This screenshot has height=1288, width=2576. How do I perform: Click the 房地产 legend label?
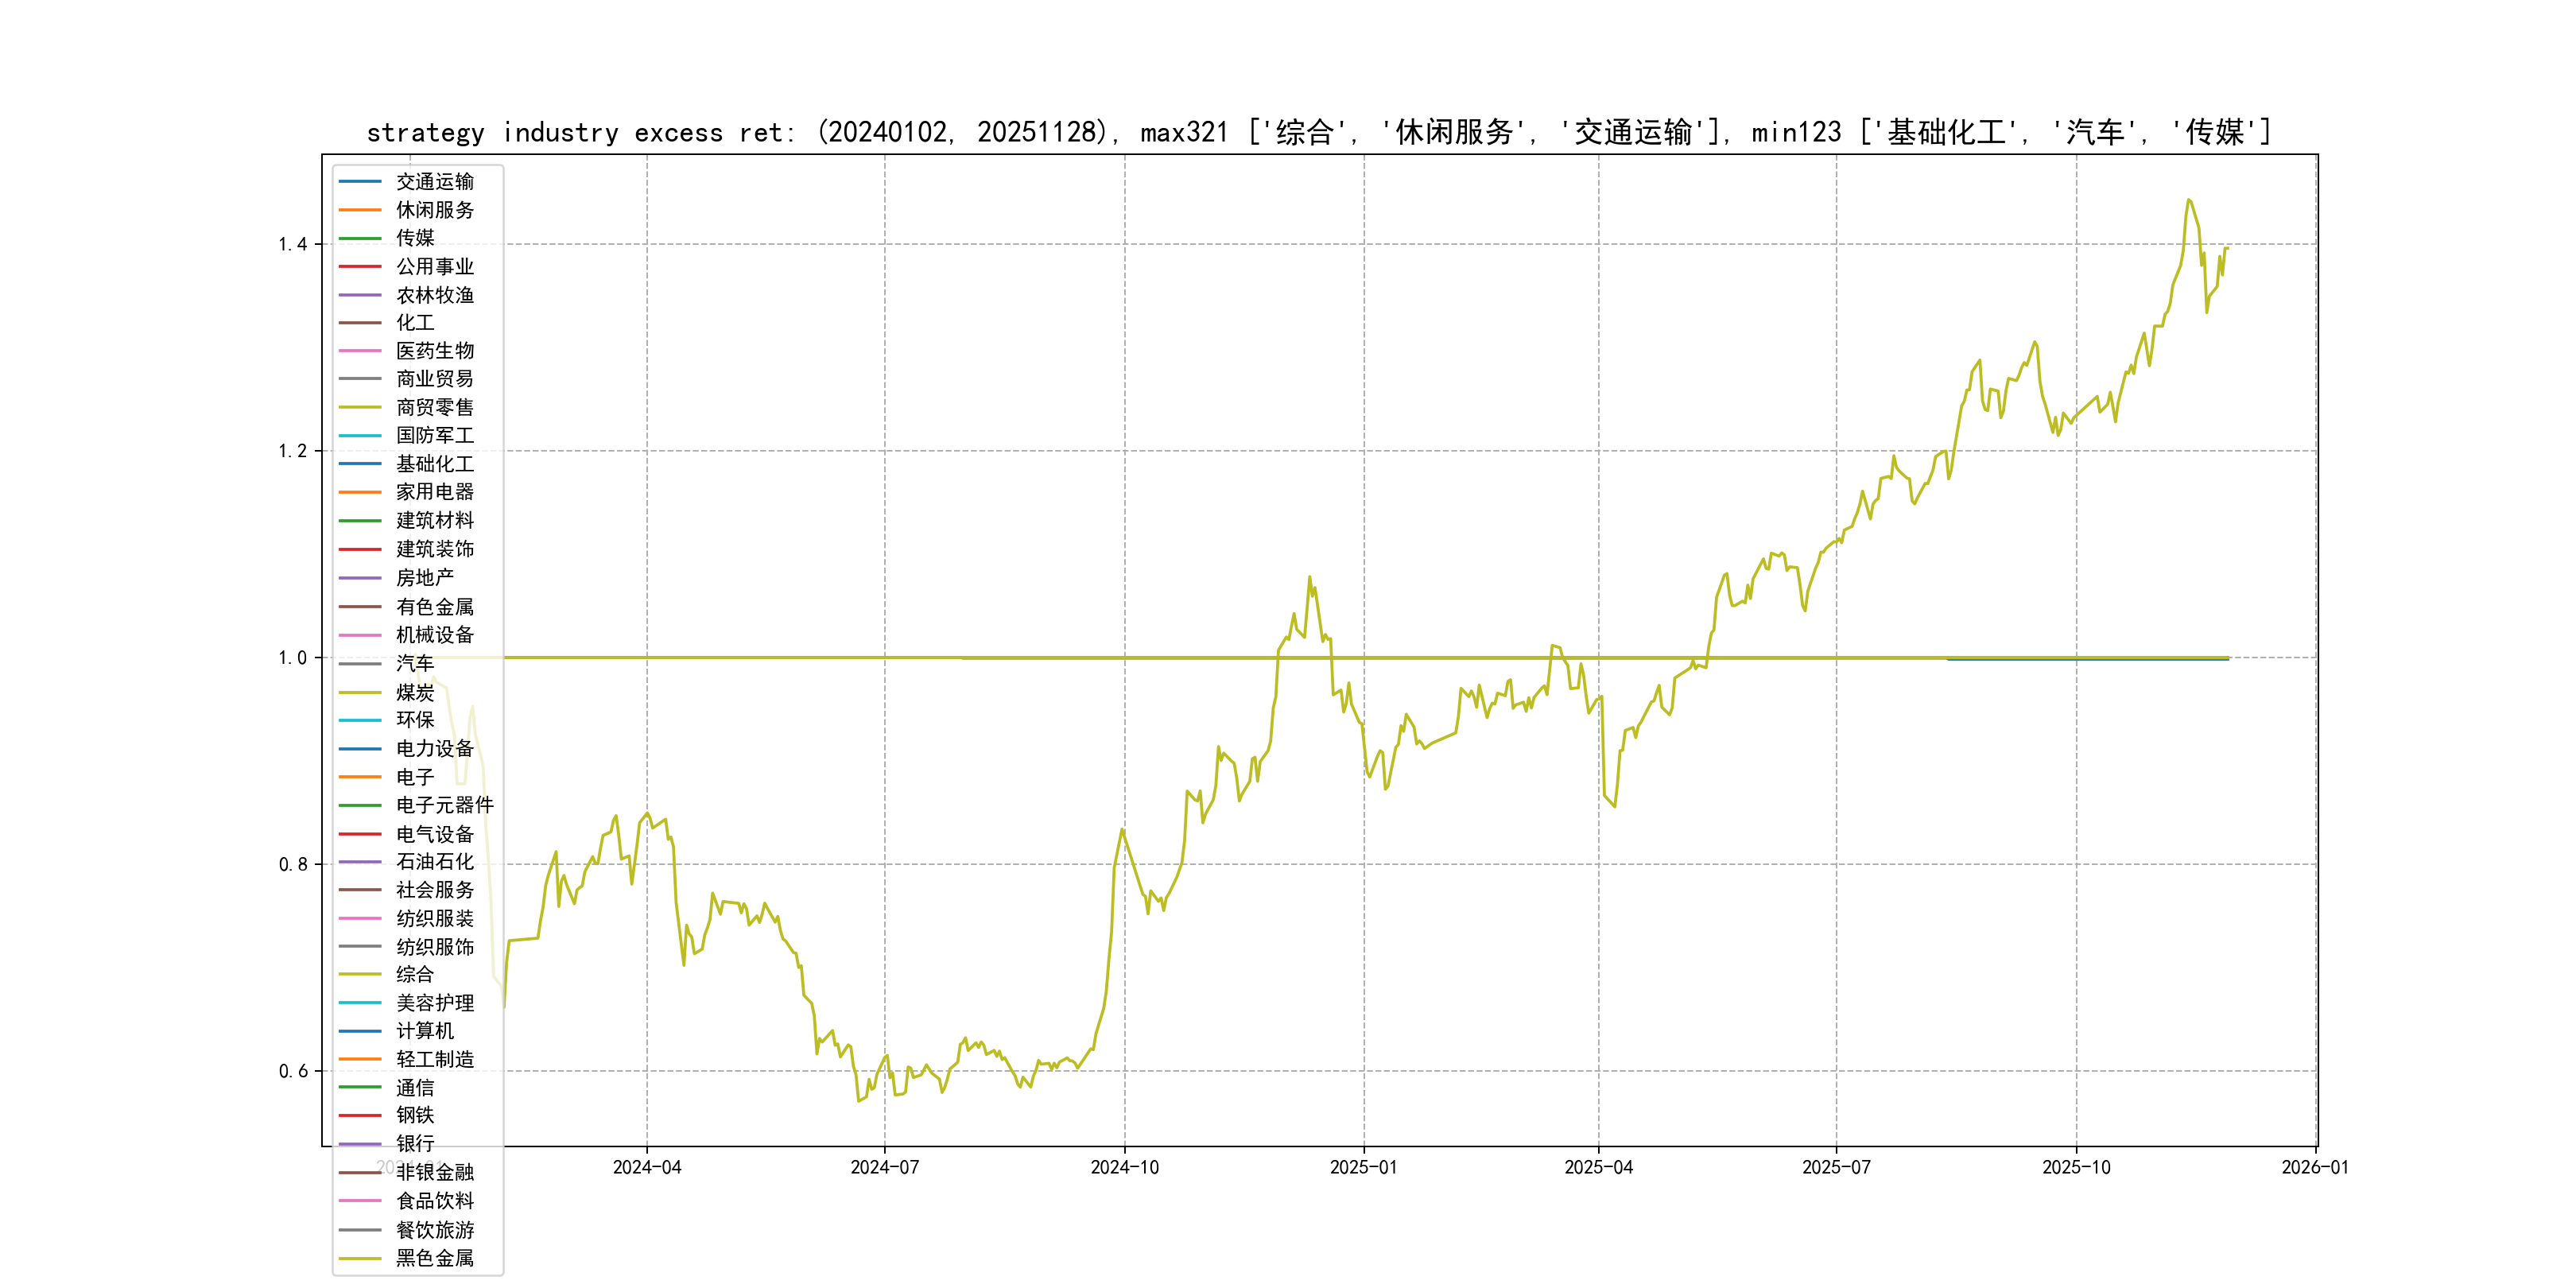tap(424, 578)
